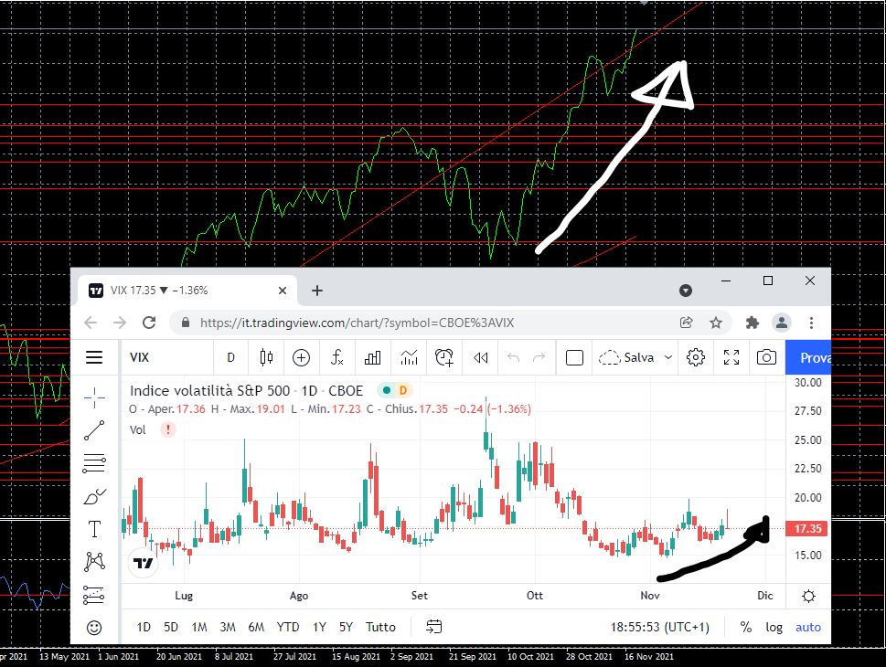Screen dimensions: 886x667
Task: Open the VIX symbol search field
Action: pos(140,357)
